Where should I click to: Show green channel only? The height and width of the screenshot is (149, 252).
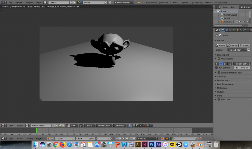pyautogui.click(x=148, y=125)
